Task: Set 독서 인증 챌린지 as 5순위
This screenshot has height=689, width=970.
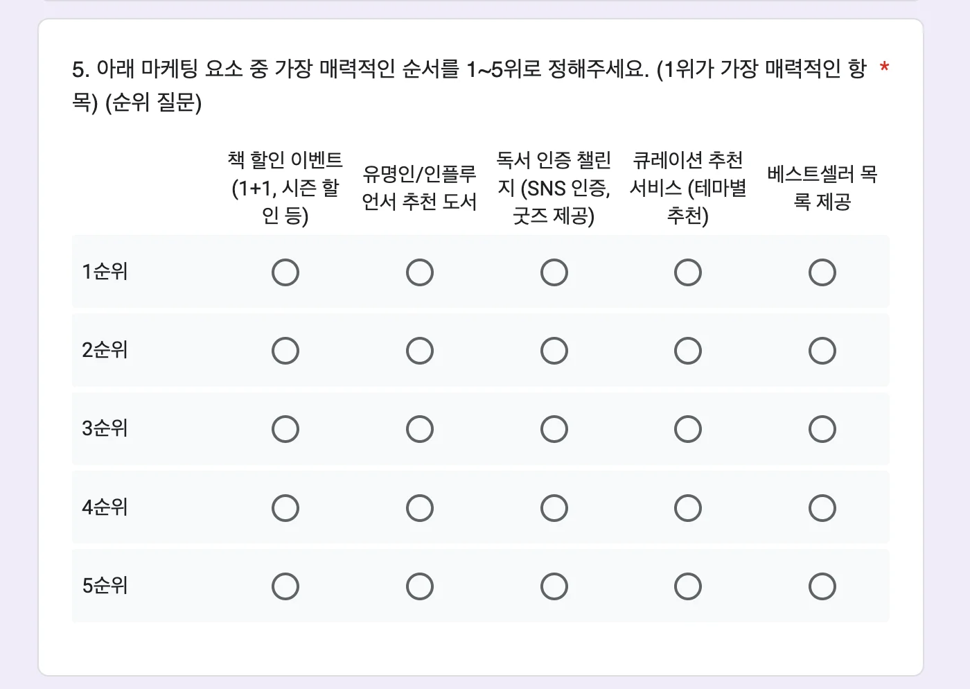Action: [554, 586]
